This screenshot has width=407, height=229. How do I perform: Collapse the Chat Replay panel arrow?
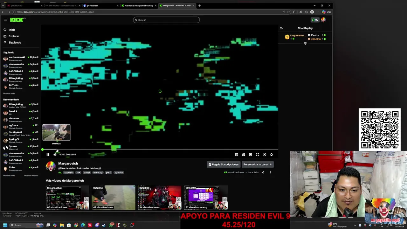point(281,28)
